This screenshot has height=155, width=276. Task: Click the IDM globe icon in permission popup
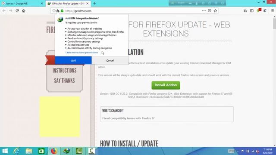point(60,19)
